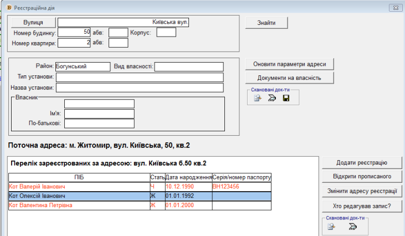405x236 pixels.
Task: Focus the Корпус text field
Action: (166, 32)
